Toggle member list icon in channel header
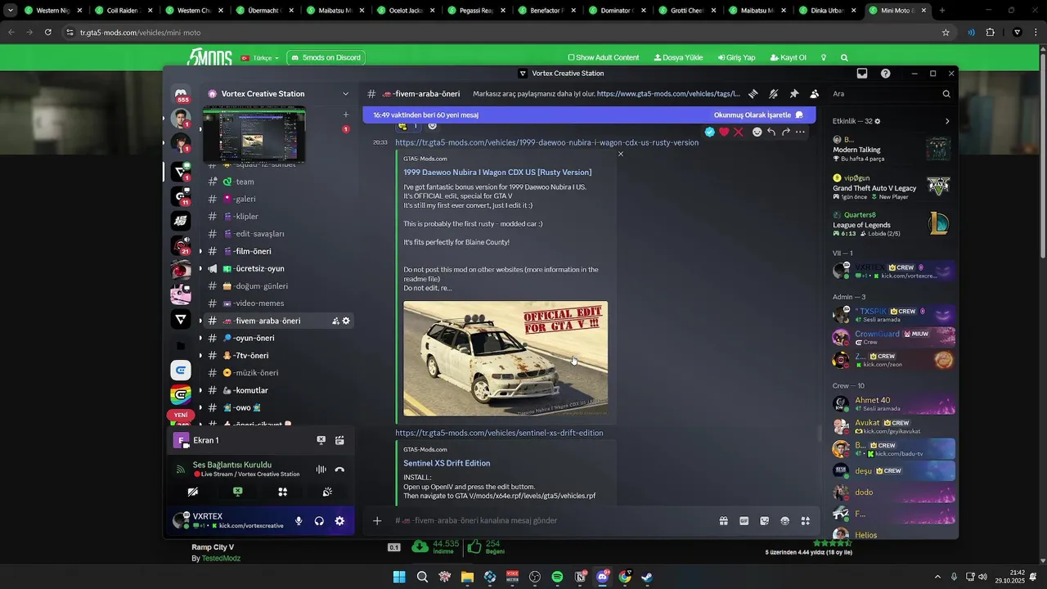 point(814,94)
